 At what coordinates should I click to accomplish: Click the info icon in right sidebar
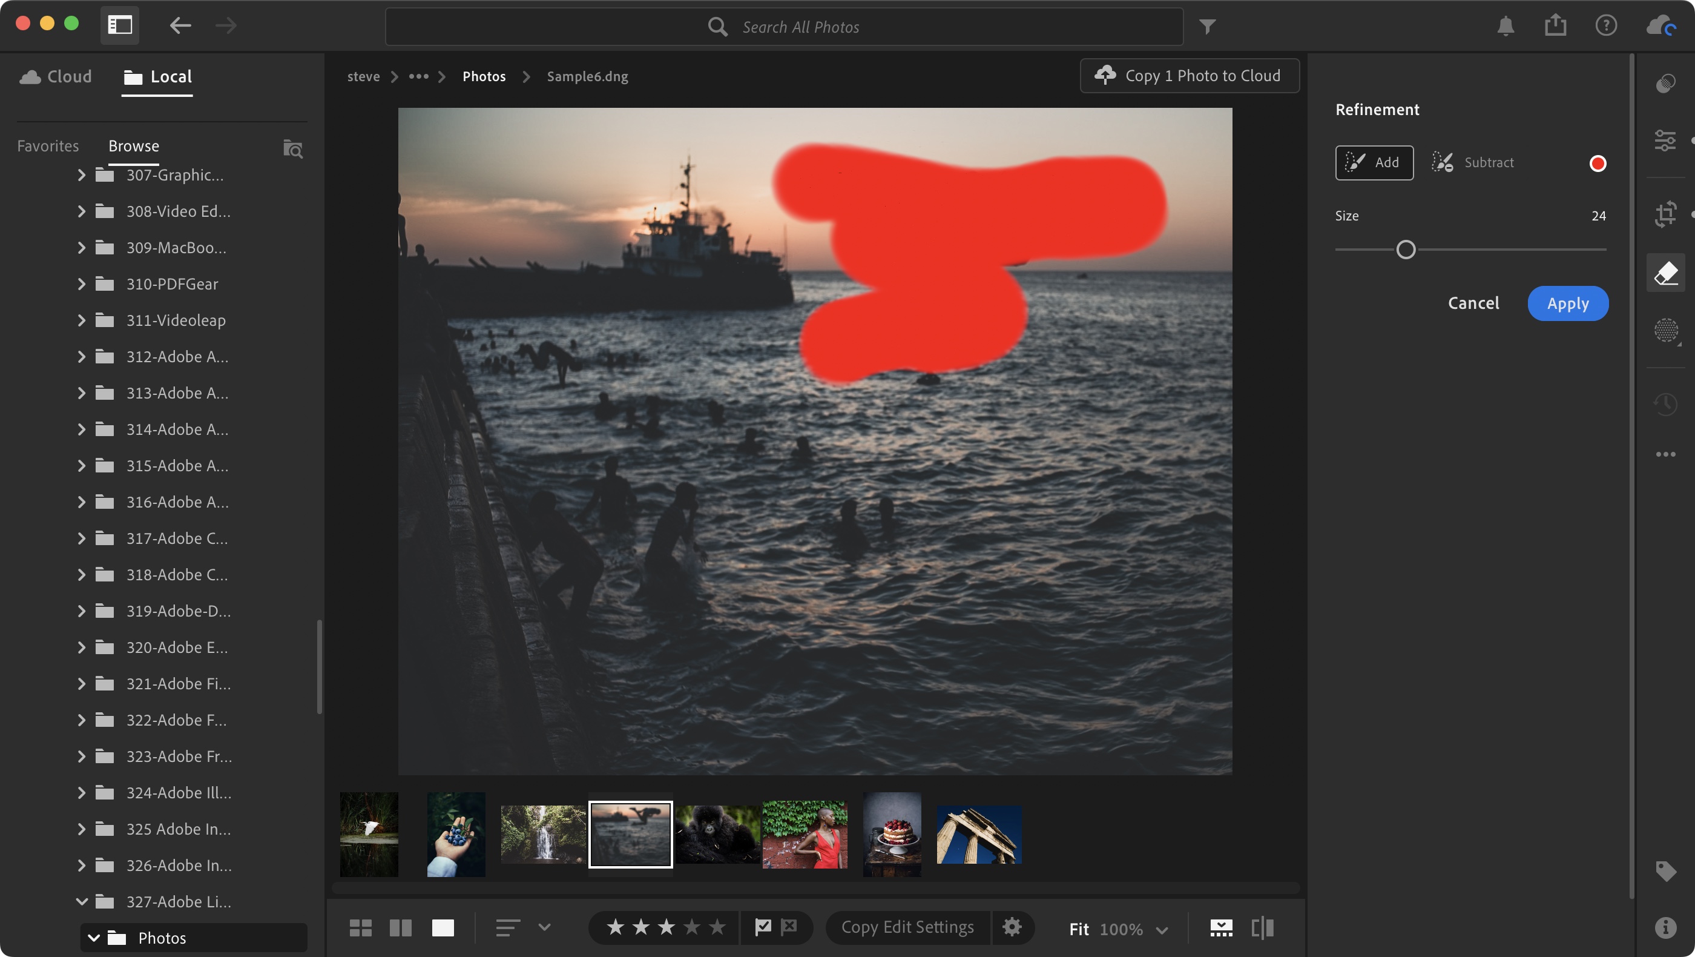[x=1667, y=928]
